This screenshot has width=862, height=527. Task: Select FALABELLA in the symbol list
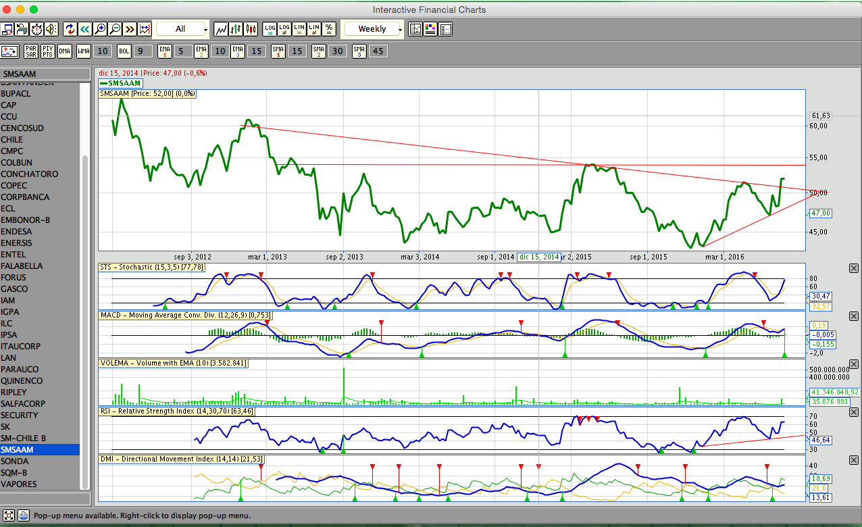pos(22,266)
